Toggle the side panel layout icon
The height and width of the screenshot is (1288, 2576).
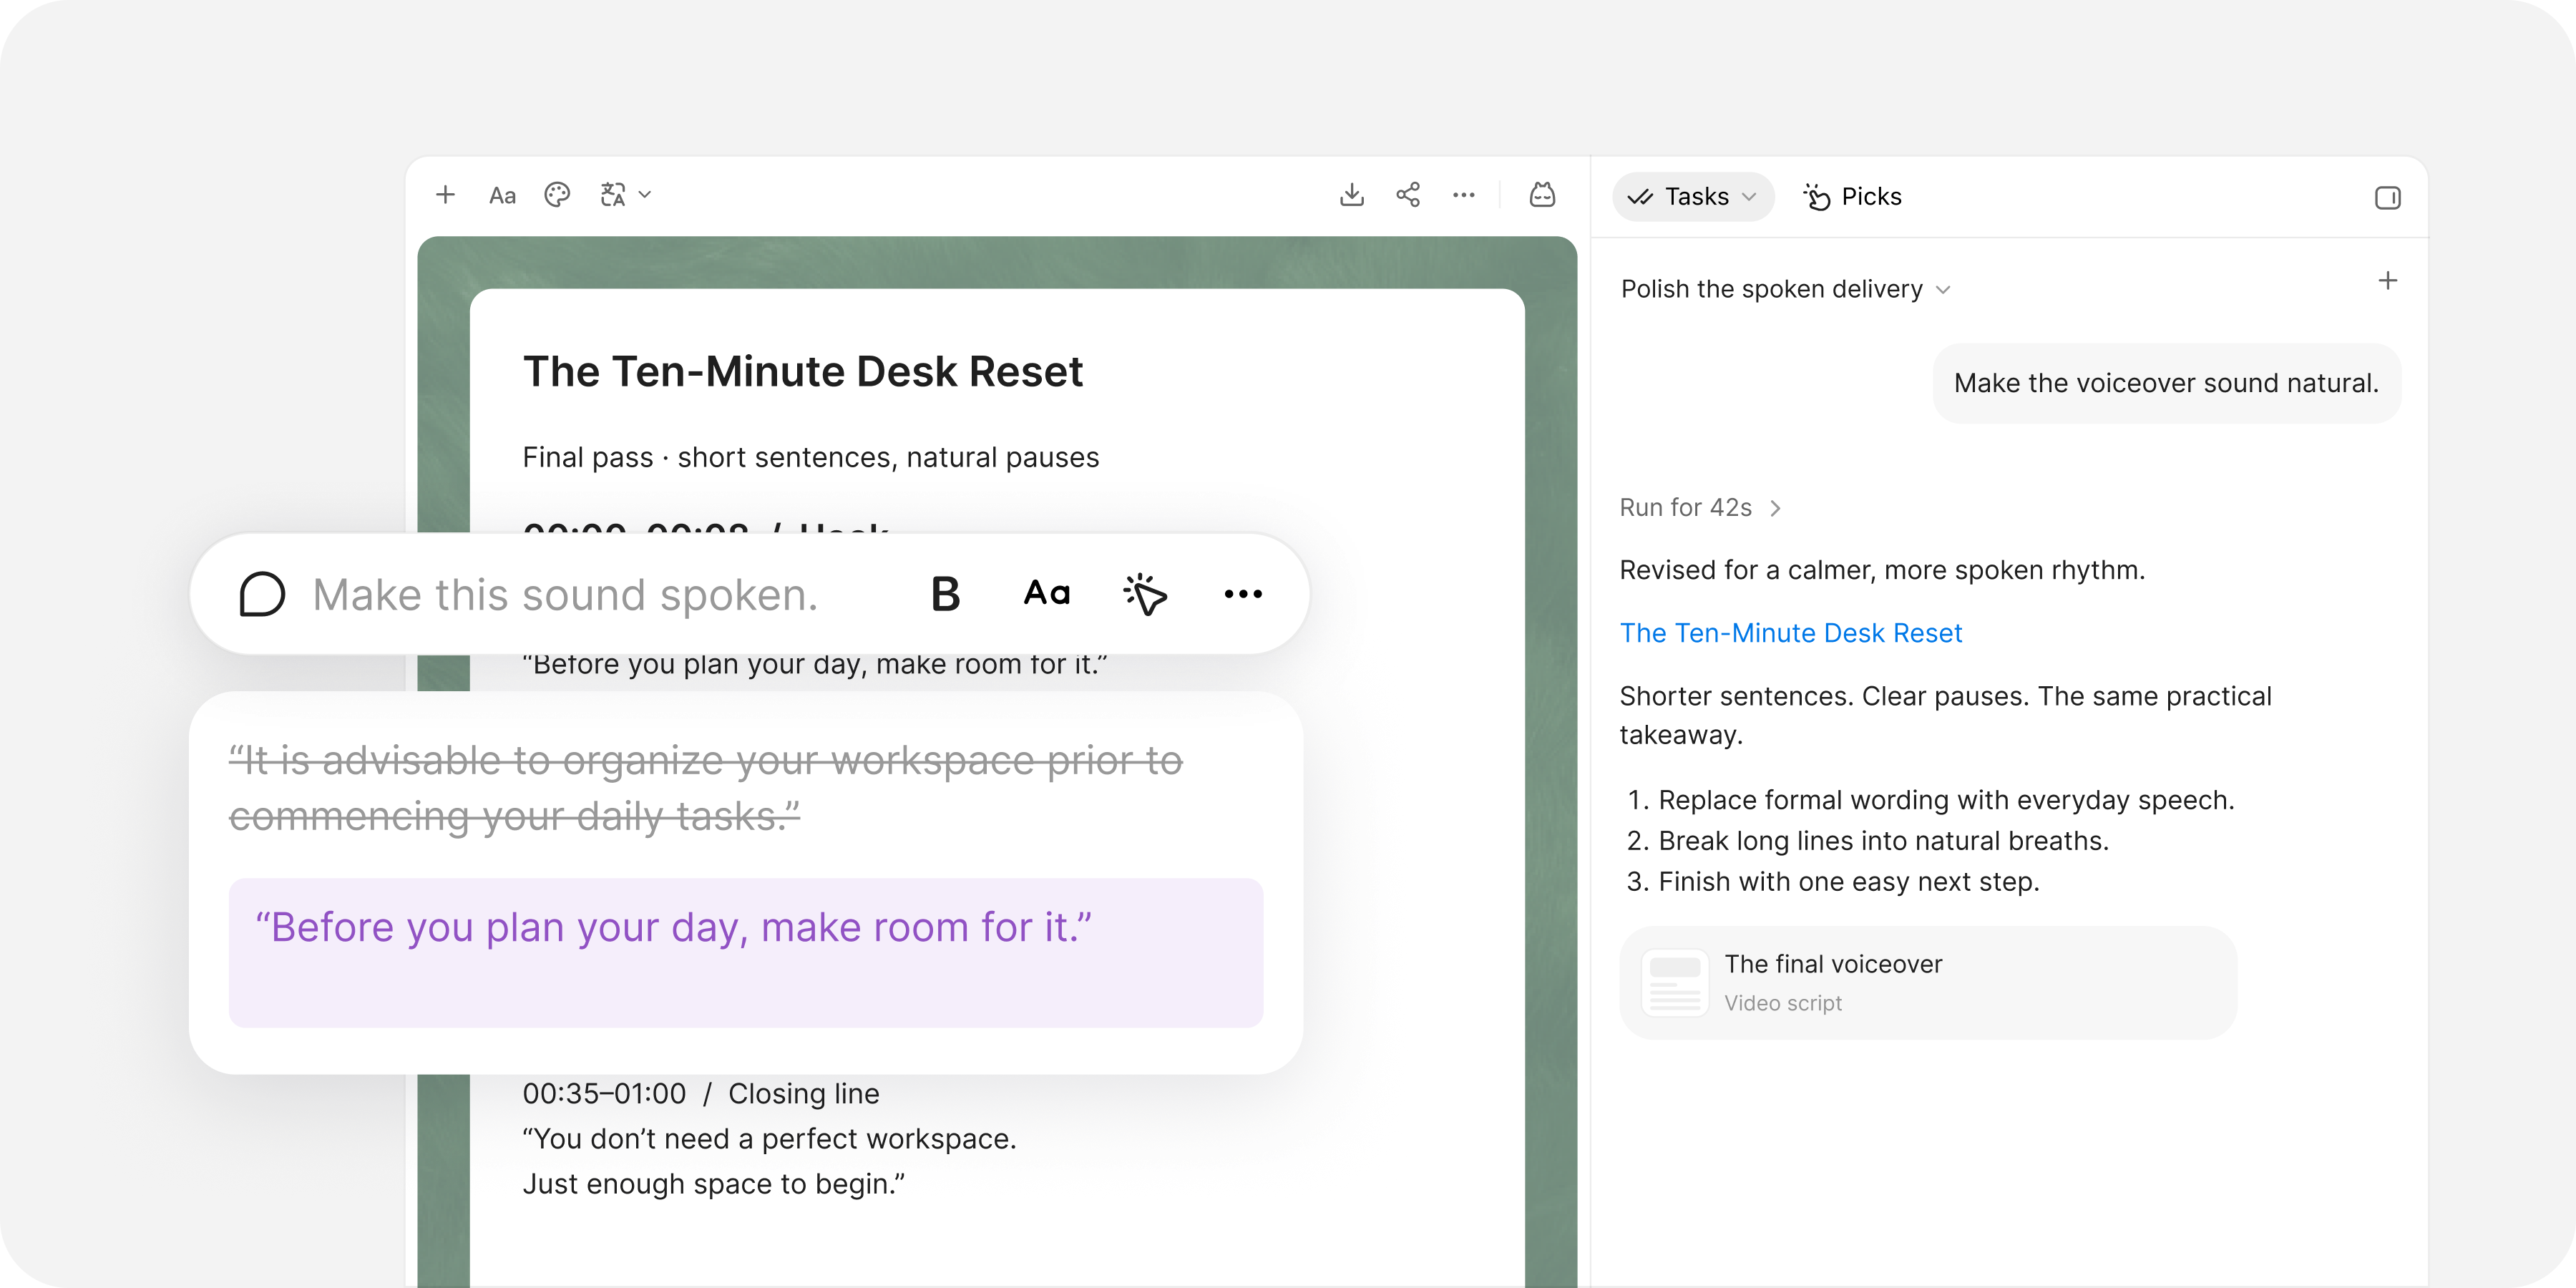(x=2388, y=198)
